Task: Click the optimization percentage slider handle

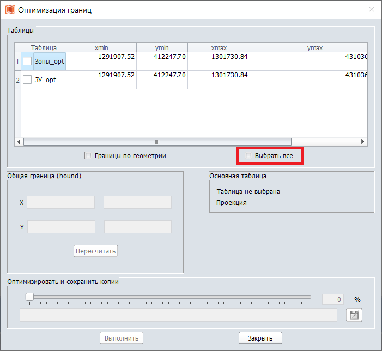Action: click(30, 297)
